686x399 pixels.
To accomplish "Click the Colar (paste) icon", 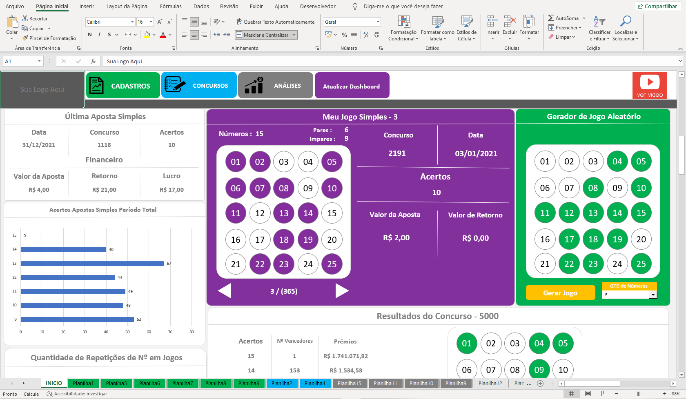I will 12,22.
